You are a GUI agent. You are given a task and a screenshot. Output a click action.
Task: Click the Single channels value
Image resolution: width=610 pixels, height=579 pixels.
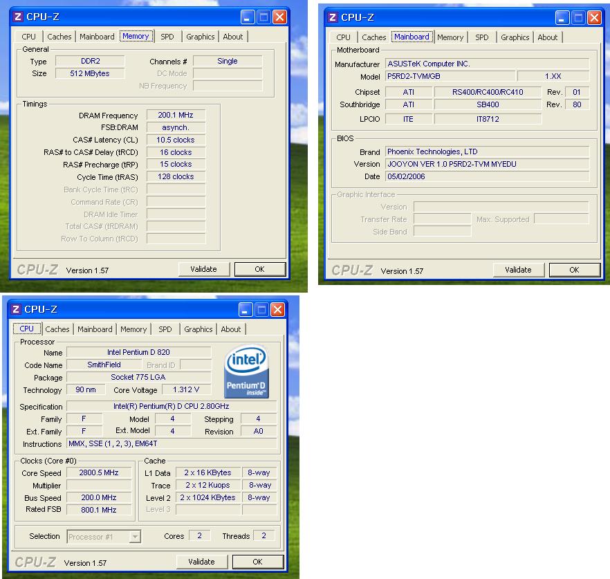pos(228,61)
